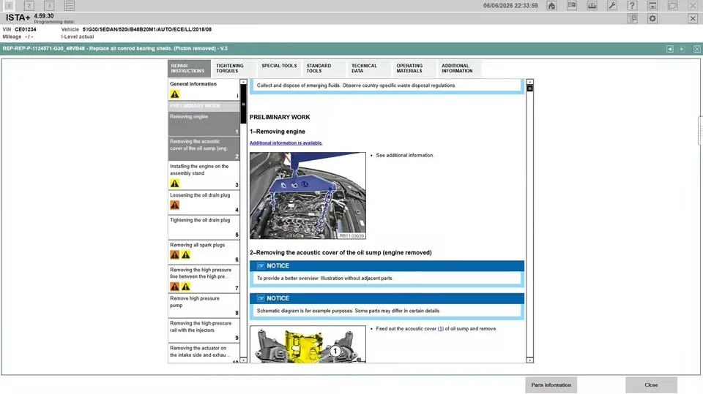Go to next document with right arrow in teal bar
703x394 pixels.
point(682,49)
